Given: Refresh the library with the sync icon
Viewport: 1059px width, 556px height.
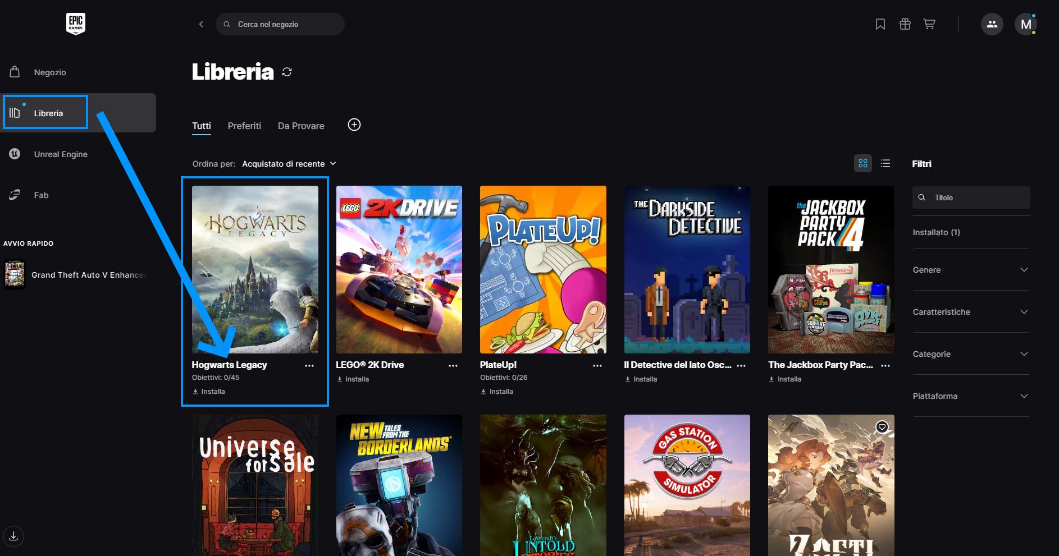Looking at the screenshot, I should click(x=287, y=72).
